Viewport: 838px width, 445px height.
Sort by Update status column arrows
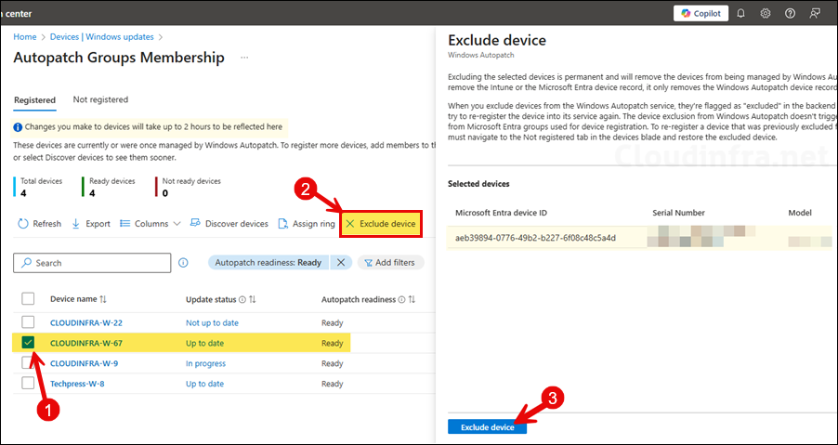[253, 300]
